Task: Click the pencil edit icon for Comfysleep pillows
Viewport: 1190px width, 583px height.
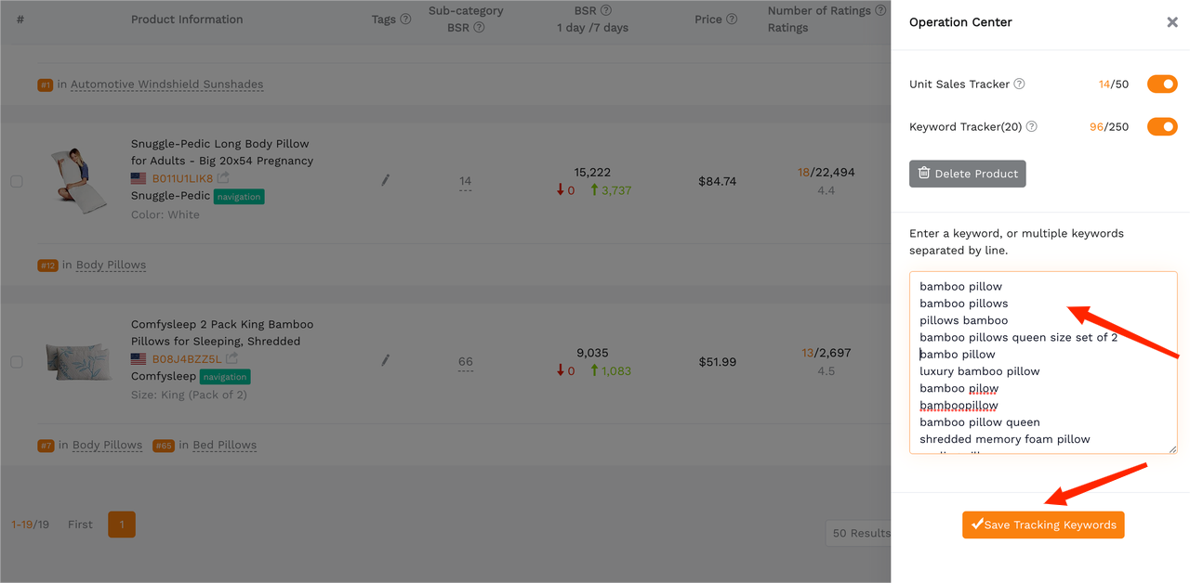Action: pos(385,360)
